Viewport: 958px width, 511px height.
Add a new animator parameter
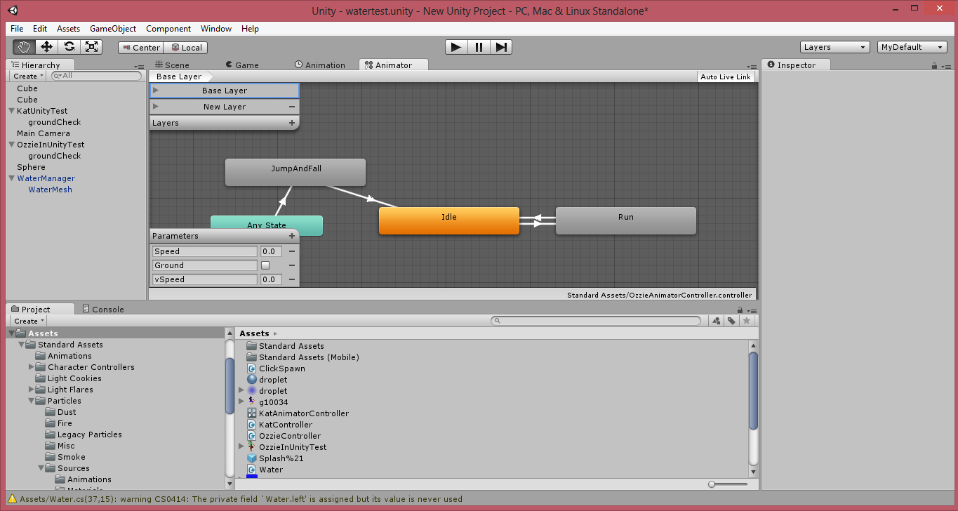coord(292,236)
